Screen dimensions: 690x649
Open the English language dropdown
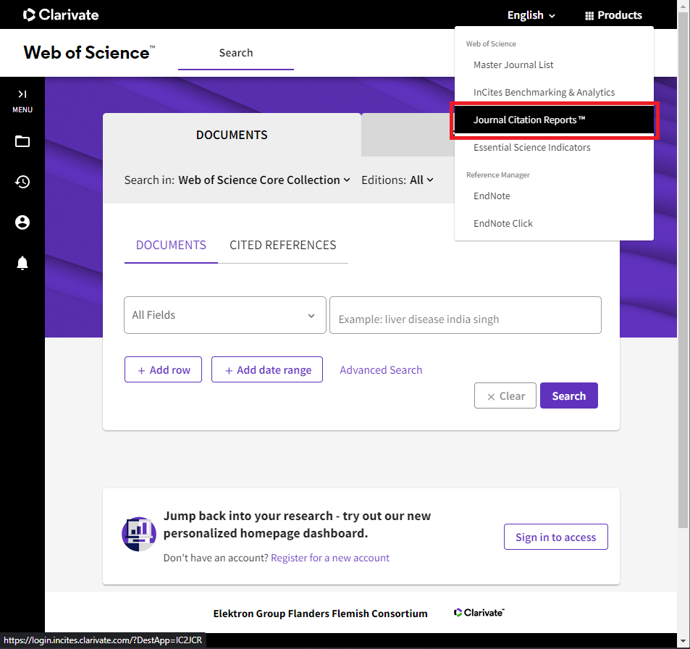coord(531,15)
